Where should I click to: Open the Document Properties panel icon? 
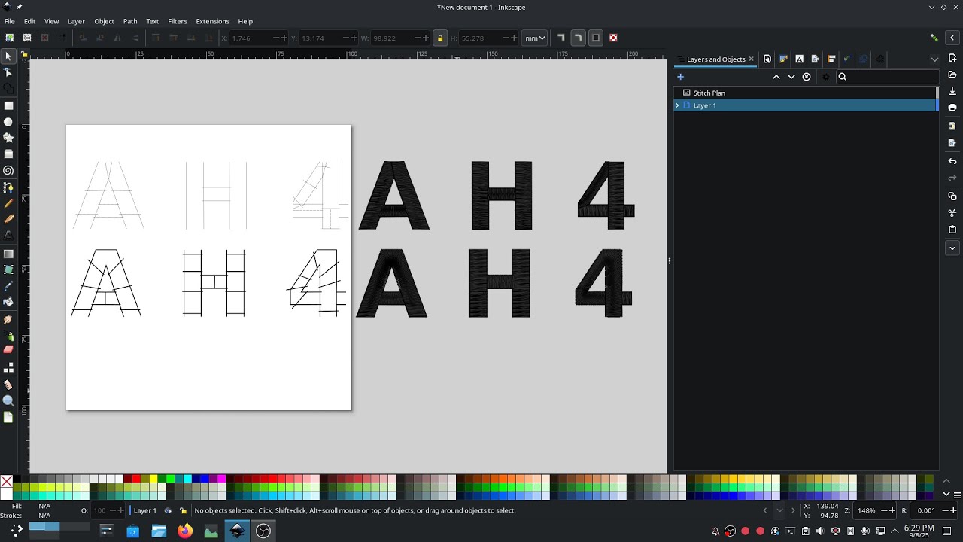pyautogui.click(x=767, y=59)
